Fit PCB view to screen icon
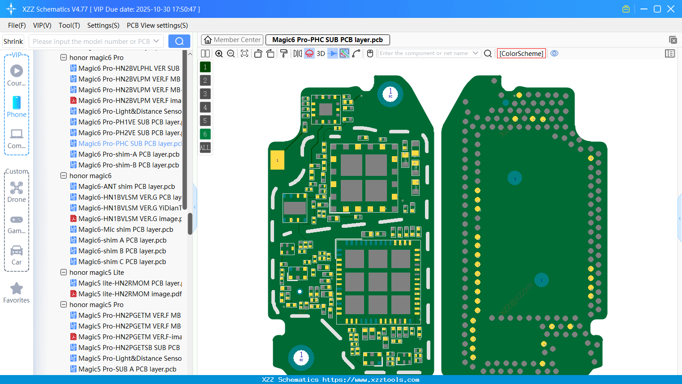Viewport: 682px width, 384px height. click(x=244, y=53)
